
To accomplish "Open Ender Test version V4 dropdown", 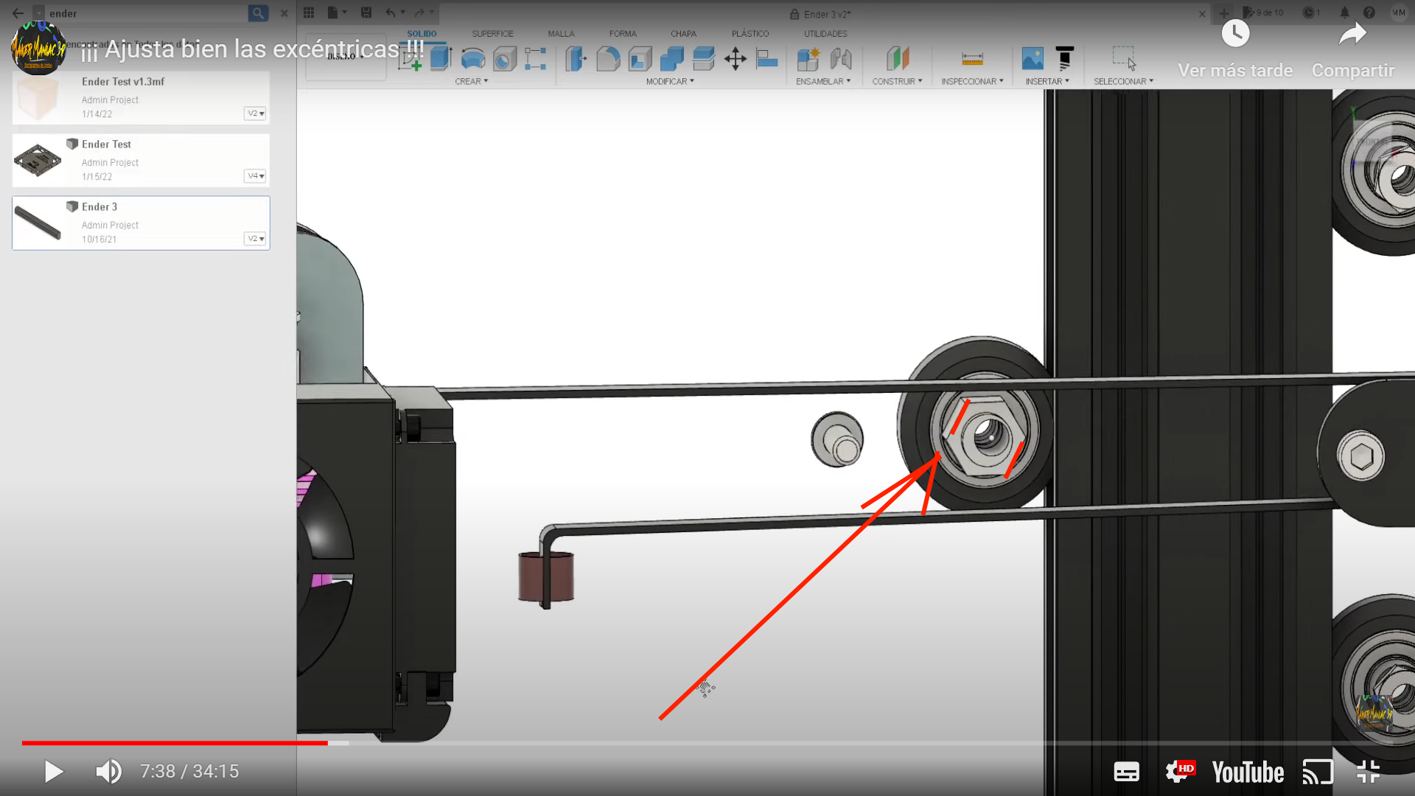I will [x=255, y=176].
